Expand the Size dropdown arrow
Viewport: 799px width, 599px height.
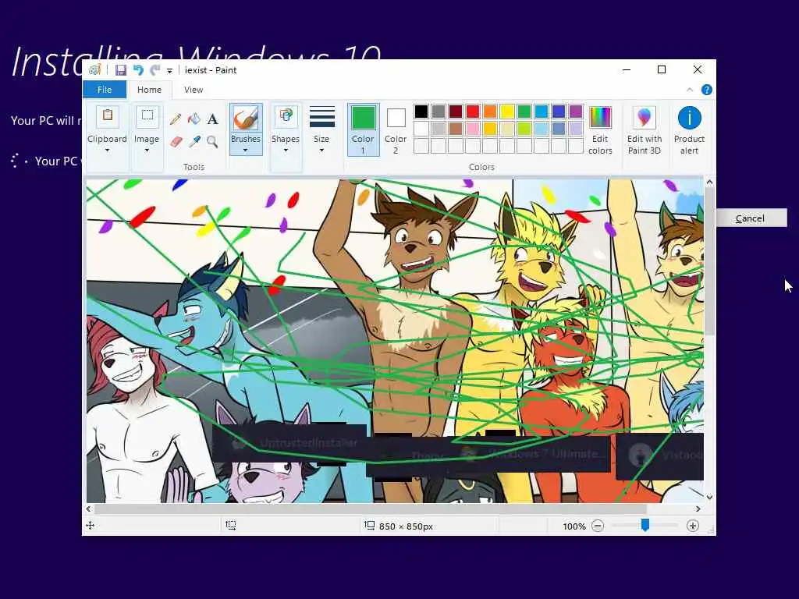321,151
